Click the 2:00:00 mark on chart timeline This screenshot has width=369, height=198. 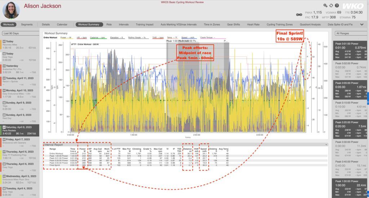(x=196, y=135)
